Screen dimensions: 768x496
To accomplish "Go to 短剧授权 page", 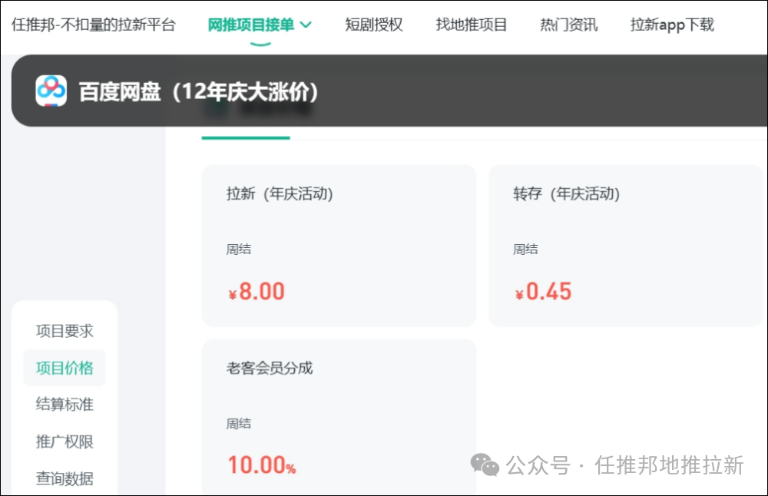I will coord(374,25).
